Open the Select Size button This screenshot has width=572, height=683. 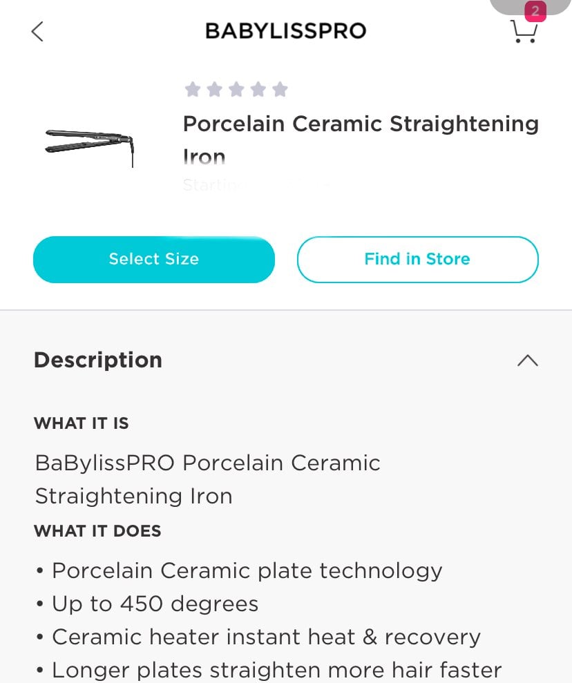[x=154, y=260]
